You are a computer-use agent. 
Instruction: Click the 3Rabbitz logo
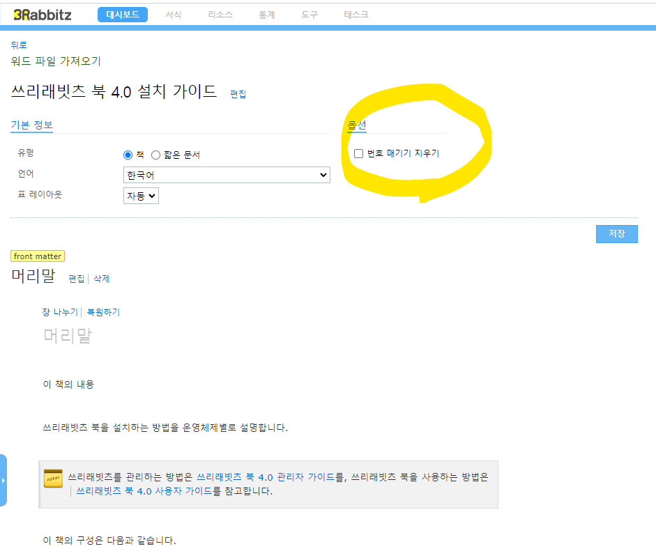pyautogui.click(x=43, y=15)
